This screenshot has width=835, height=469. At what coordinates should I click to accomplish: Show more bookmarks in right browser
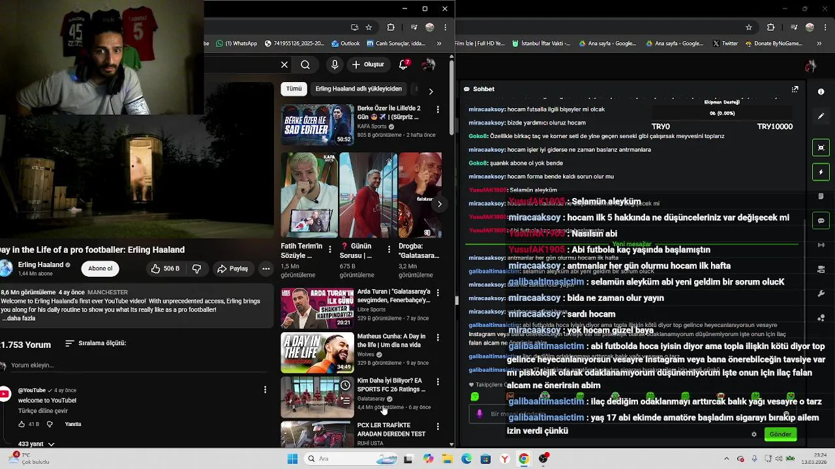point(819,44)
